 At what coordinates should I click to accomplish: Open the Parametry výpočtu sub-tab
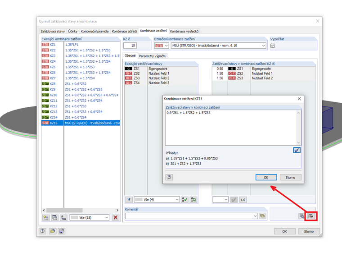tap(153, 56)
